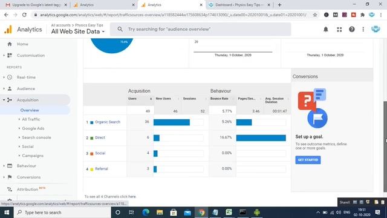Open a new browser tab
Screen dimensions: 387x218
click(279, 5)
